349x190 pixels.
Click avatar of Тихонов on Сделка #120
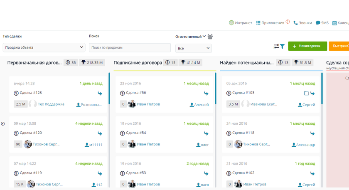click(x=28, y=144)
